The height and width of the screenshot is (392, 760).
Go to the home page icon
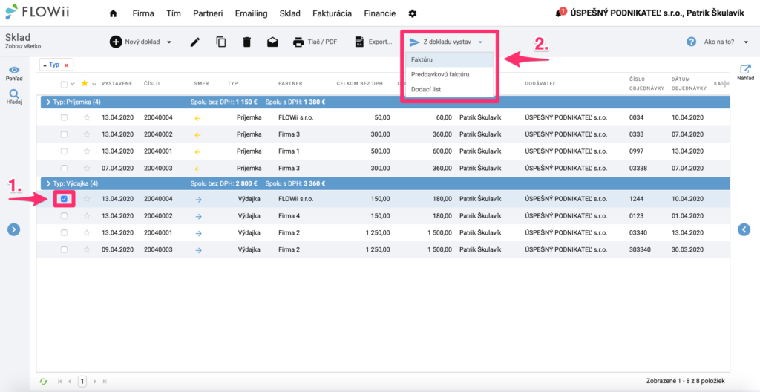tap(114, 13)
